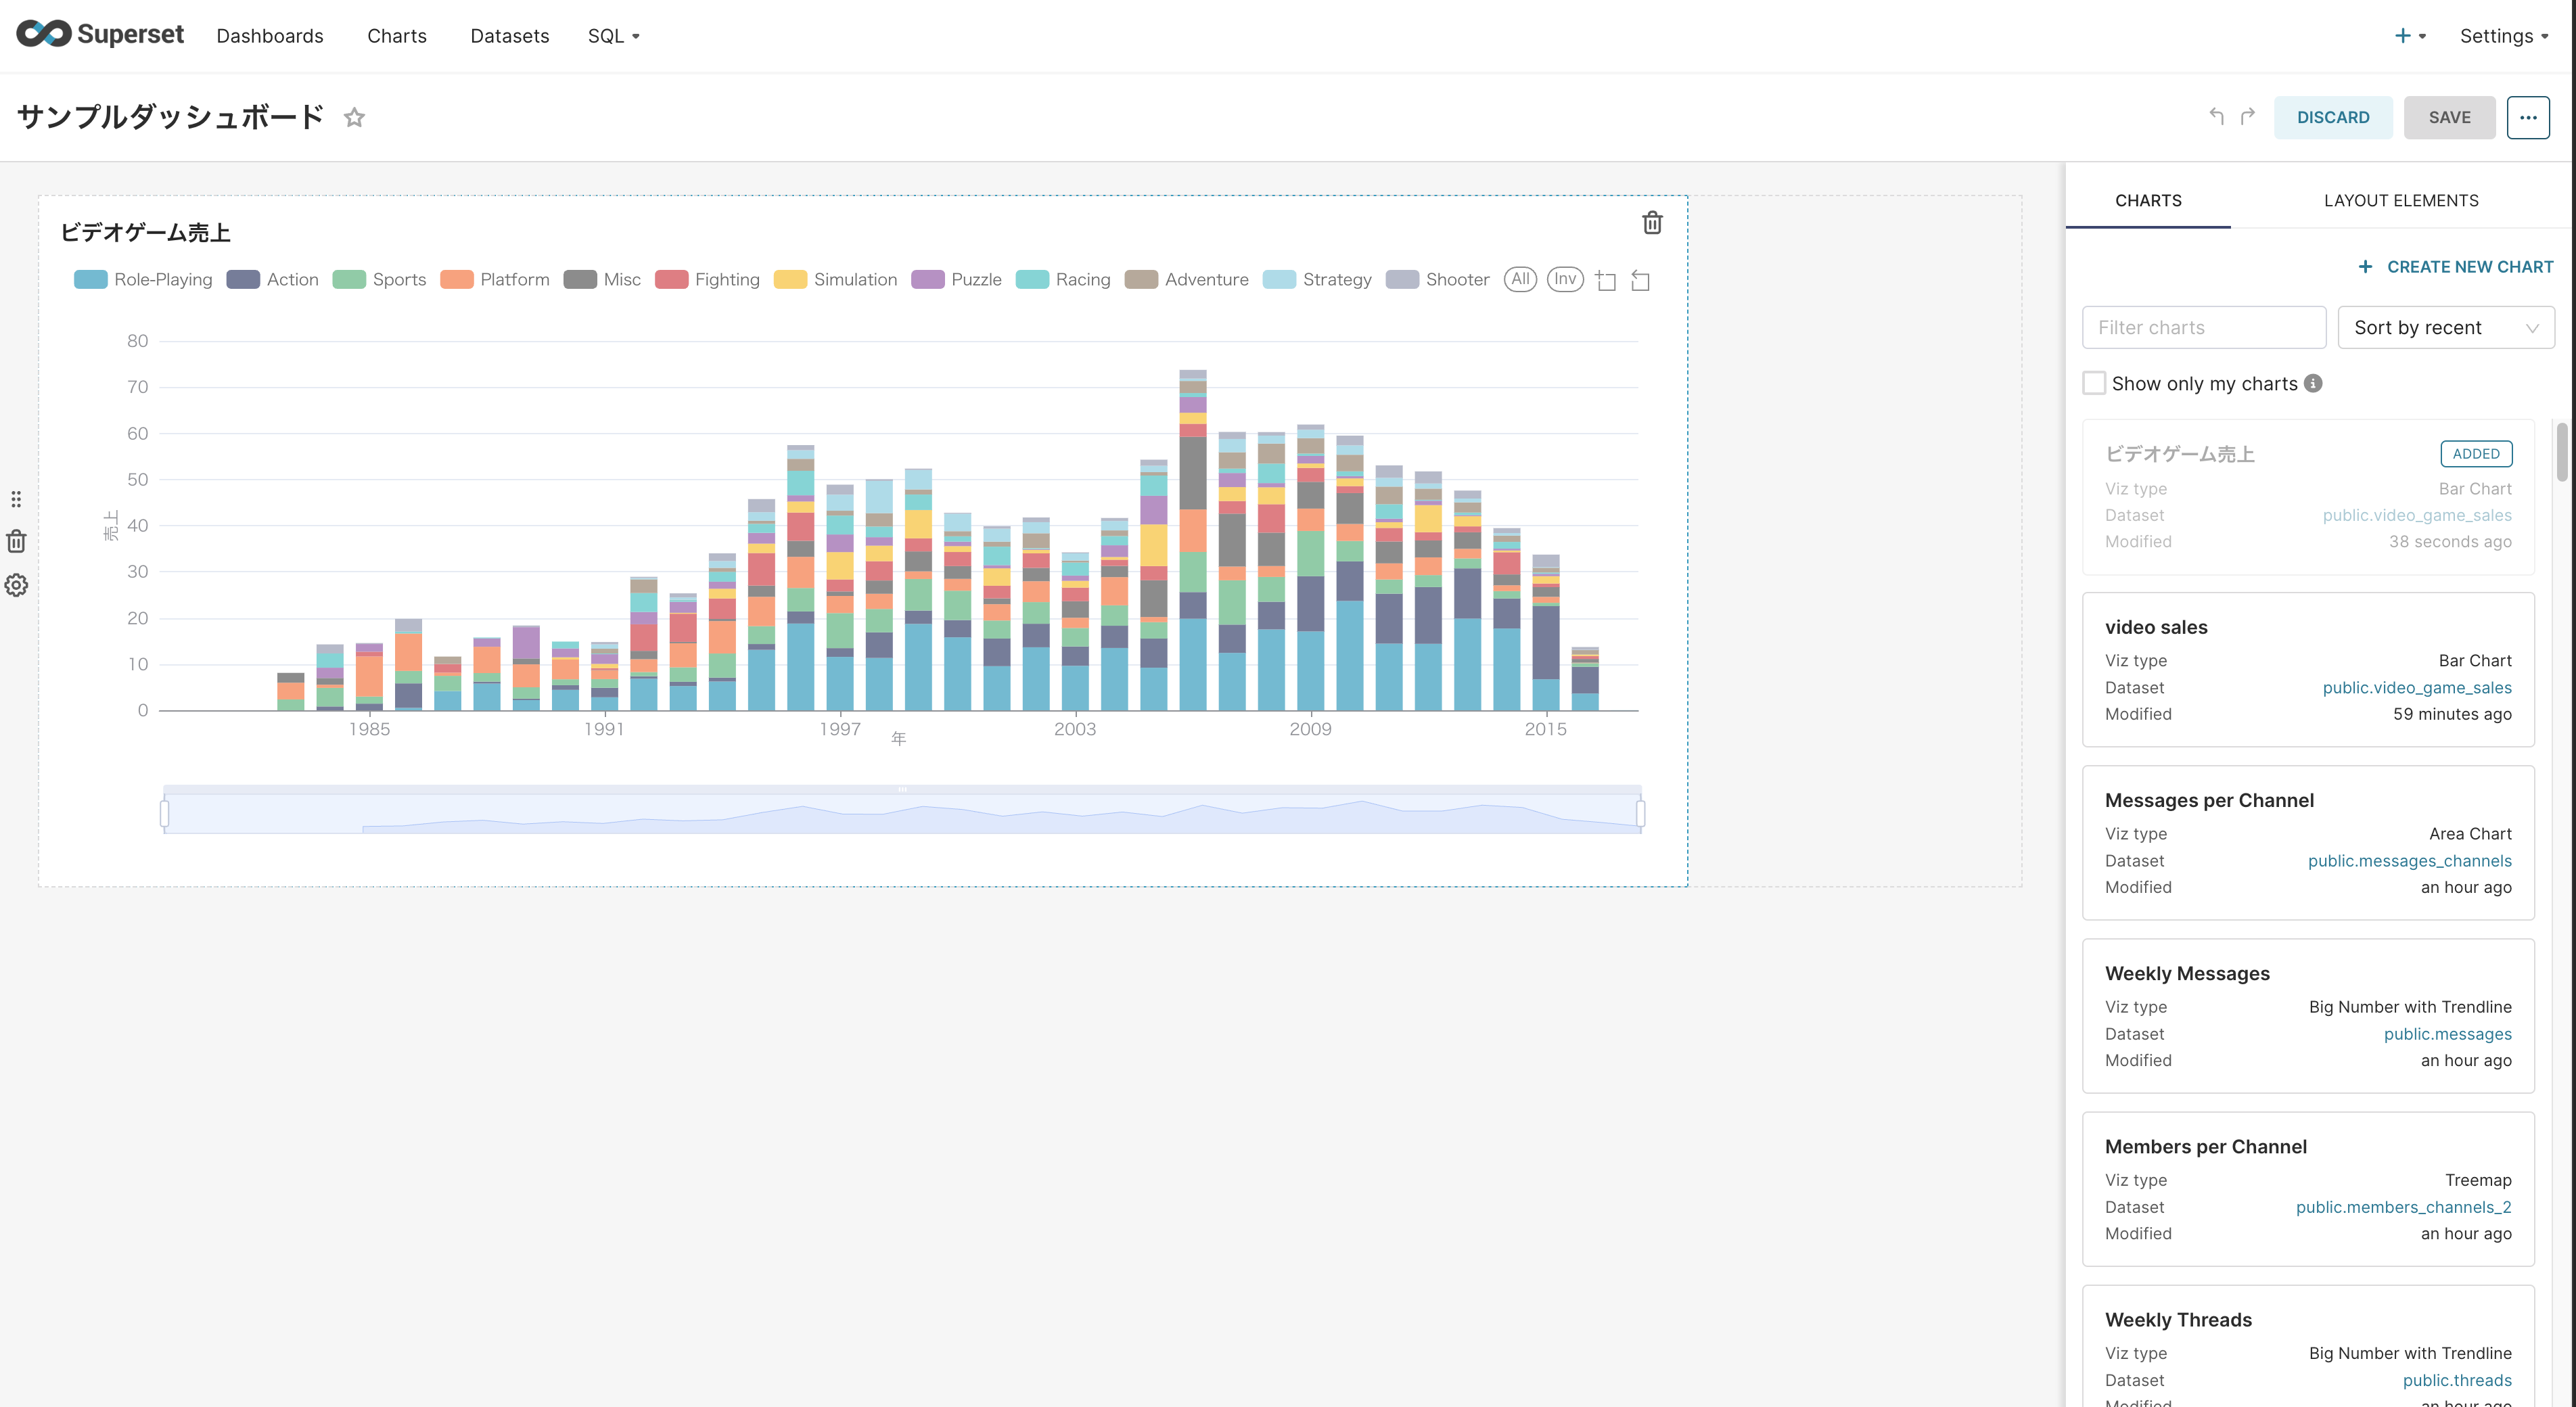2576x1407 pixels.
Task: Switch to the LAYOUT ELEMENTS tab
Action: tap(2401, 200)
